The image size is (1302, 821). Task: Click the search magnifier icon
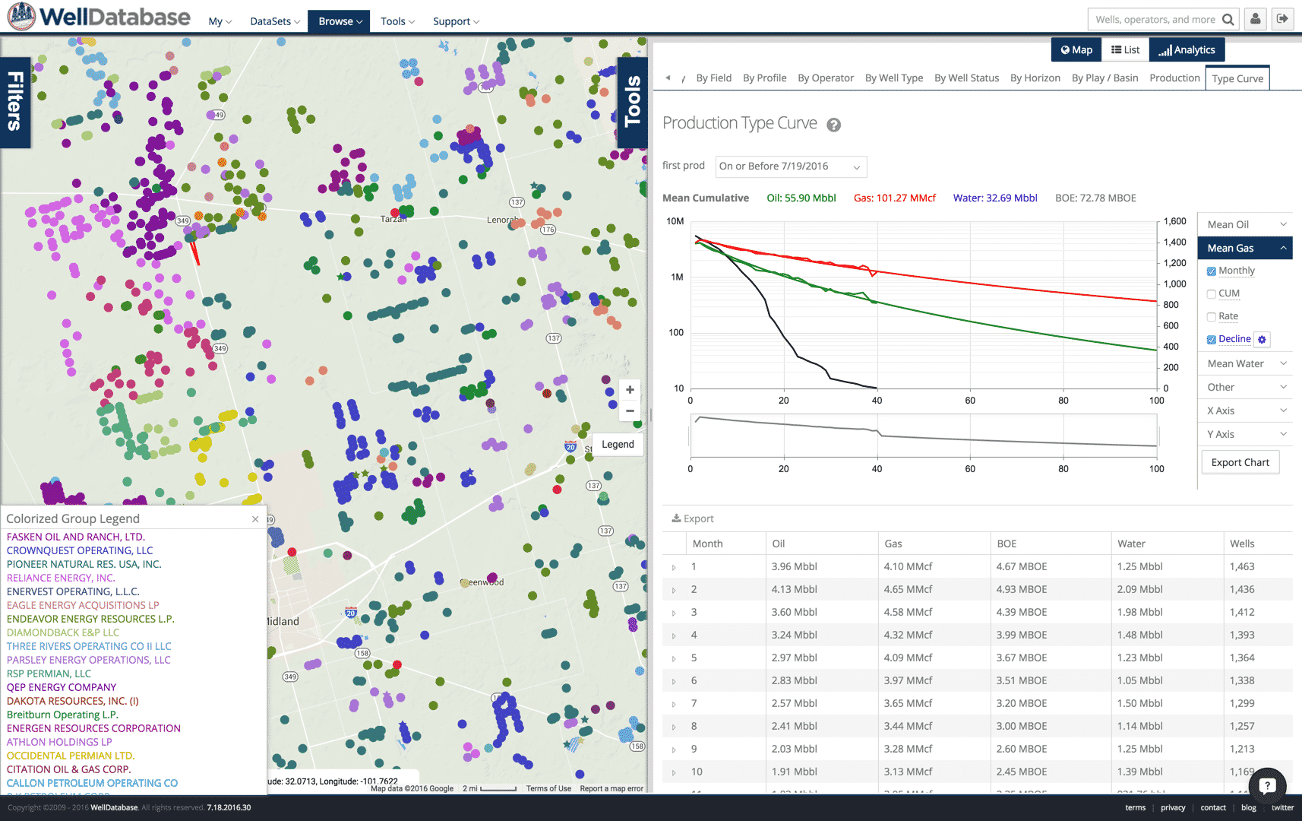pyautogui.click(x=1228, y=20)
